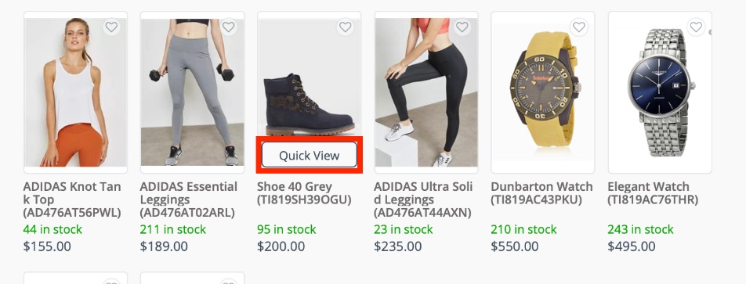Favorite the ADIDAS Knot Tank Top heart
Screen dimensions: 746x284
(x=111, y=27)
